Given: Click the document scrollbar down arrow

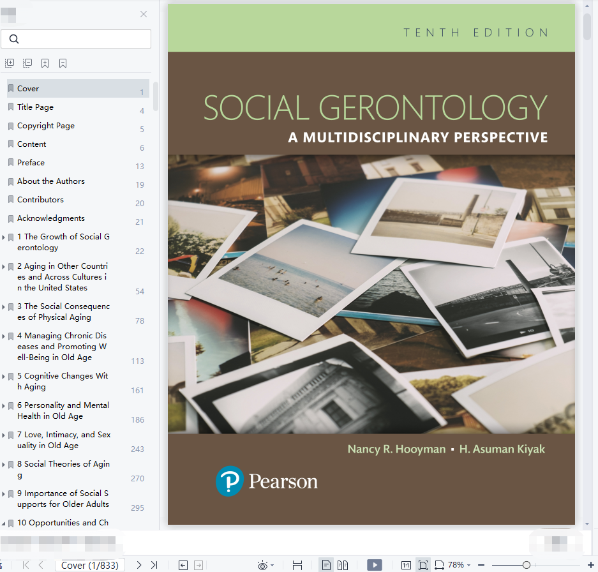Looking at the screenshot, I should pyautogui.click(x=587, y=524).
